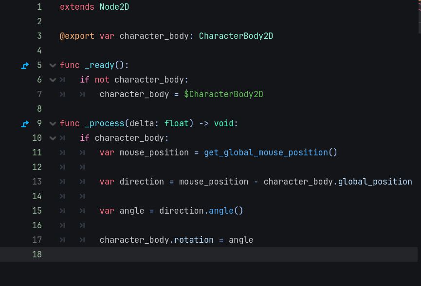Click the override icon beside _process function
Viewport: 421px width, 286px height.
click(x=25, y=124)
